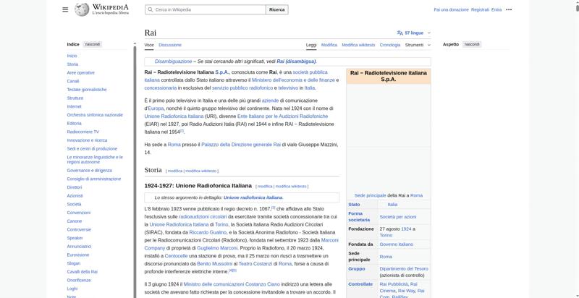Click the Disambiguazione link
579x298 pixels.
point(173,61)
